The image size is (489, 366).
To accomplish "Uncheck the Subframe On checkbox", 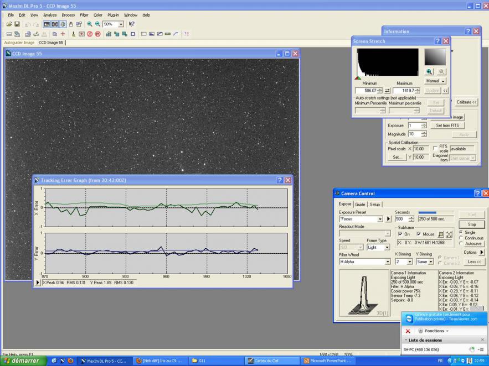I will tap(401, 234).
